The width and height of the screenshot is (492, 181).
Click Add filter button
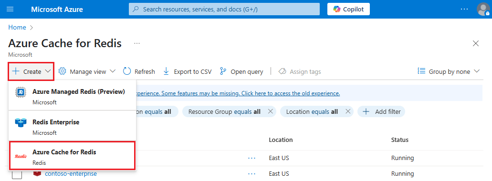coord(381,111)
